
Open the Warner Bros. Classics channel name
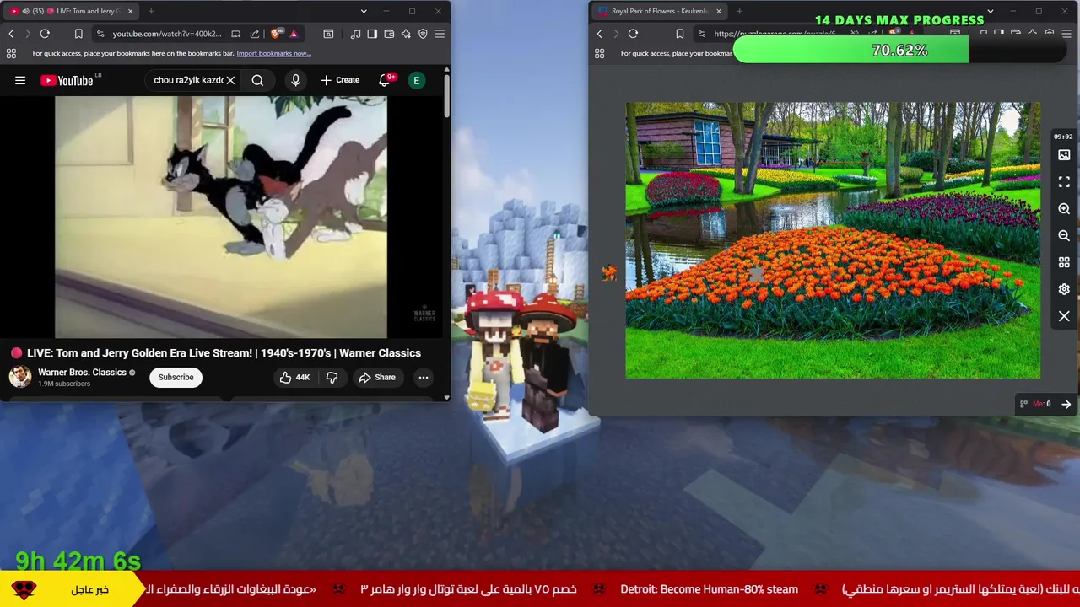point(82,372)
